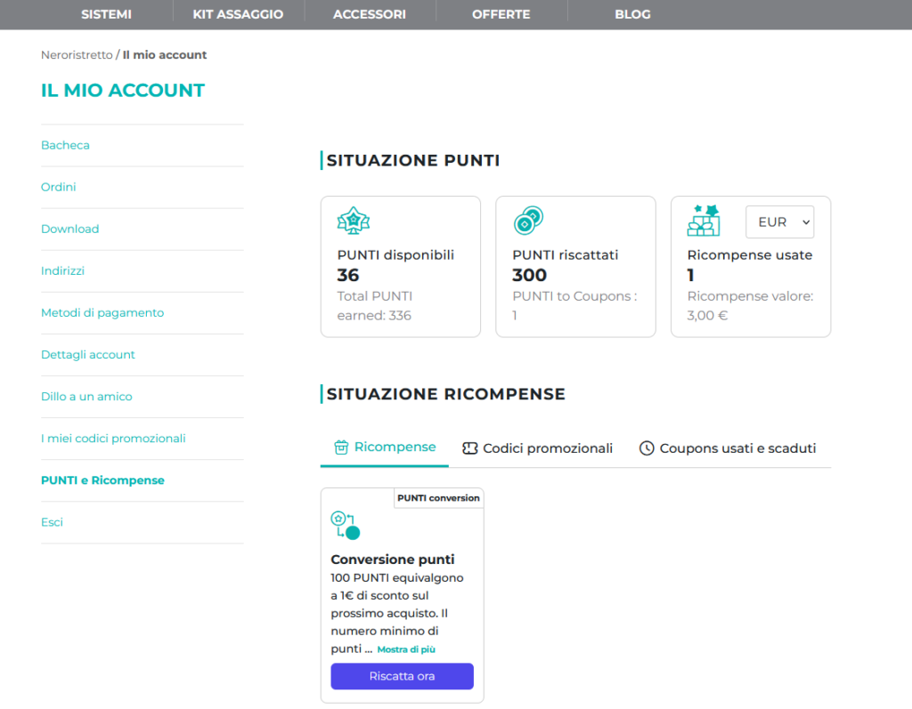Click the ticket icon beside Codici promozionali
The width and height of the screenshot is (912, 709).
coord(470,448)
